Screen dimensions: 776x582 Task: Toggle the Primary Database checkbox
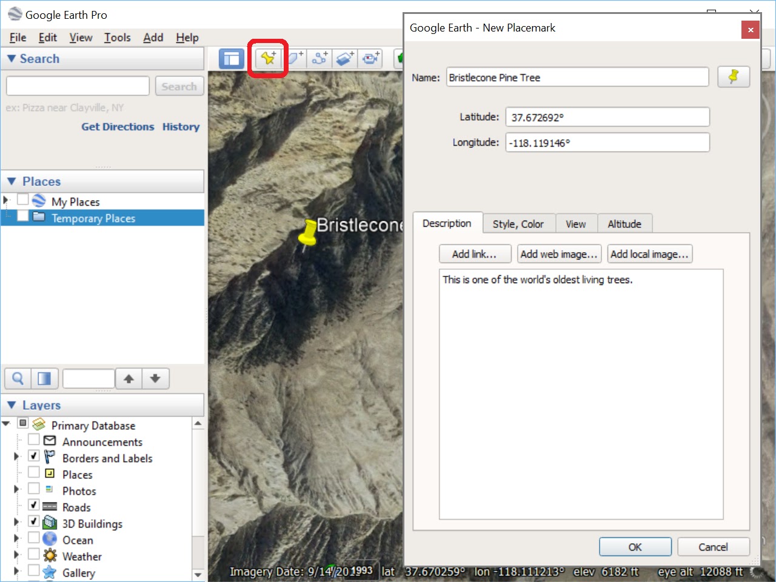tap(23, 423)
